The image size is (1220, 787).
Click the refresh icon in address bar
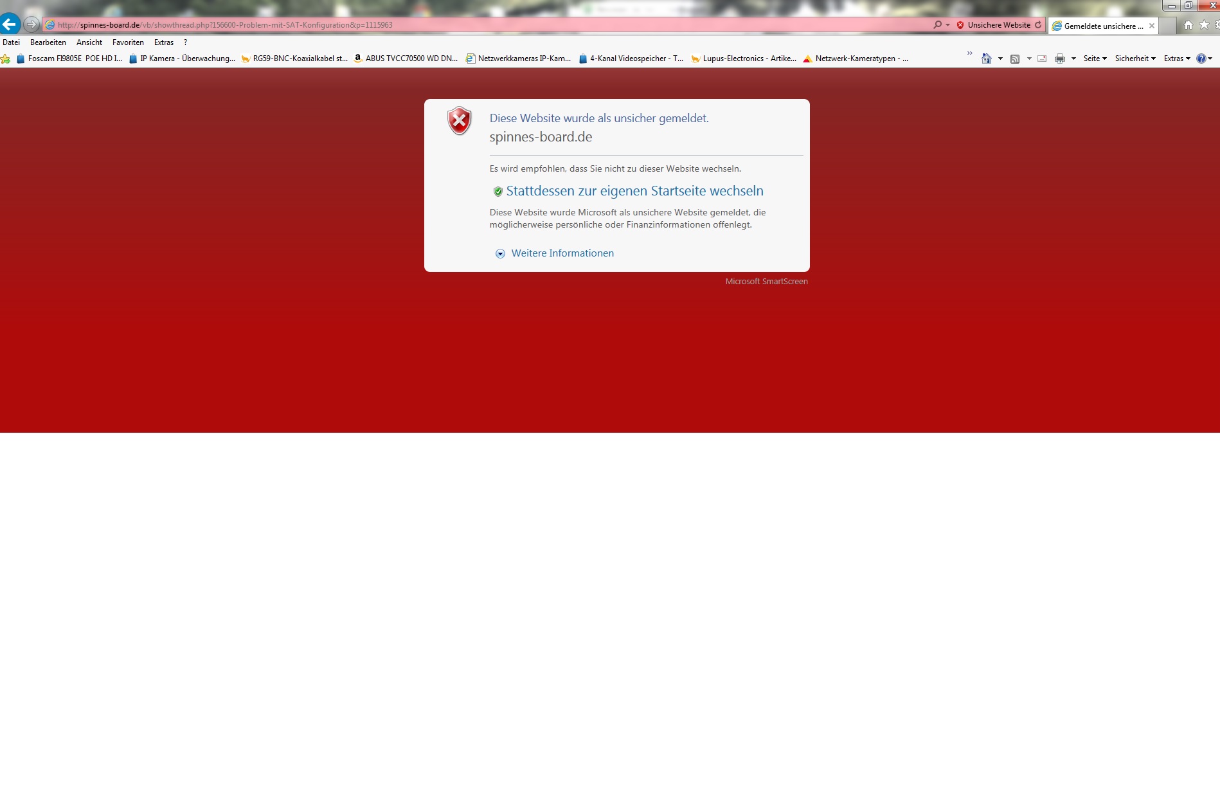(1038, 25)
